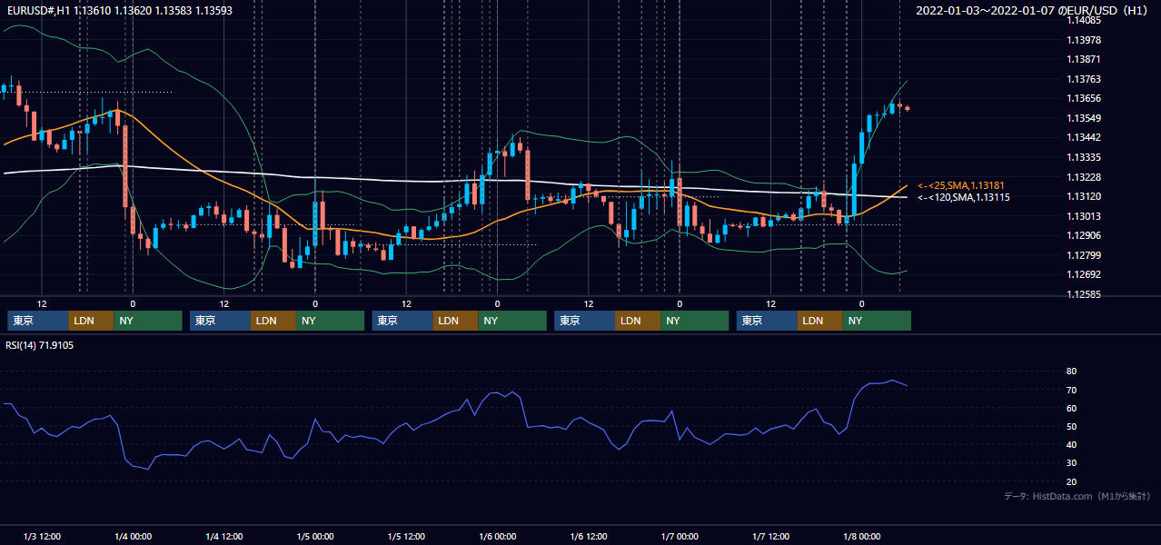
Task: Select the 1/3 12:00 time axis label
Action: pyautogui.click(x=42, y=537)
